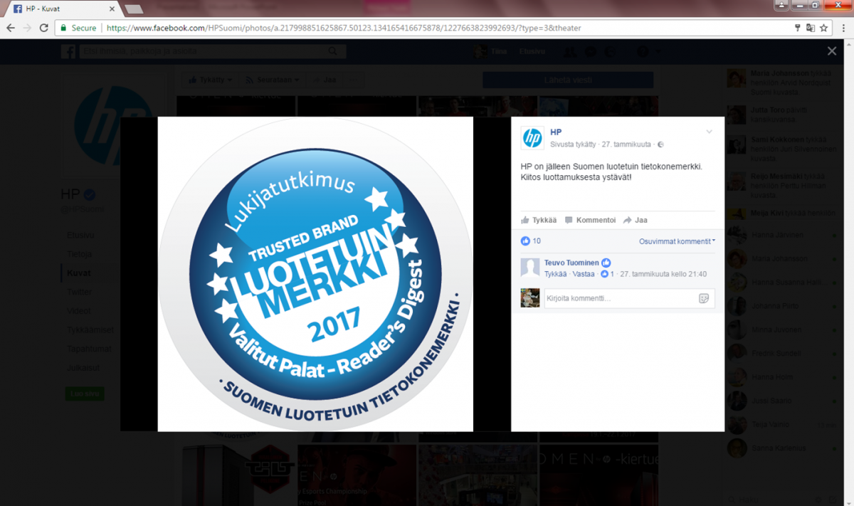Focus the Facebook search field
The image size is (854, 506).
[x=213, y=51]
